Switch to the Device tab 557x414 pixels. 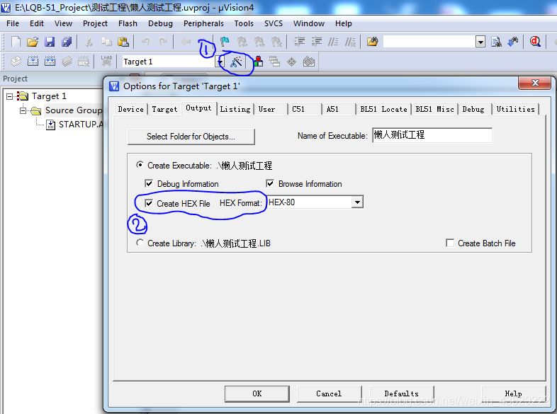(x=130, y=109)
